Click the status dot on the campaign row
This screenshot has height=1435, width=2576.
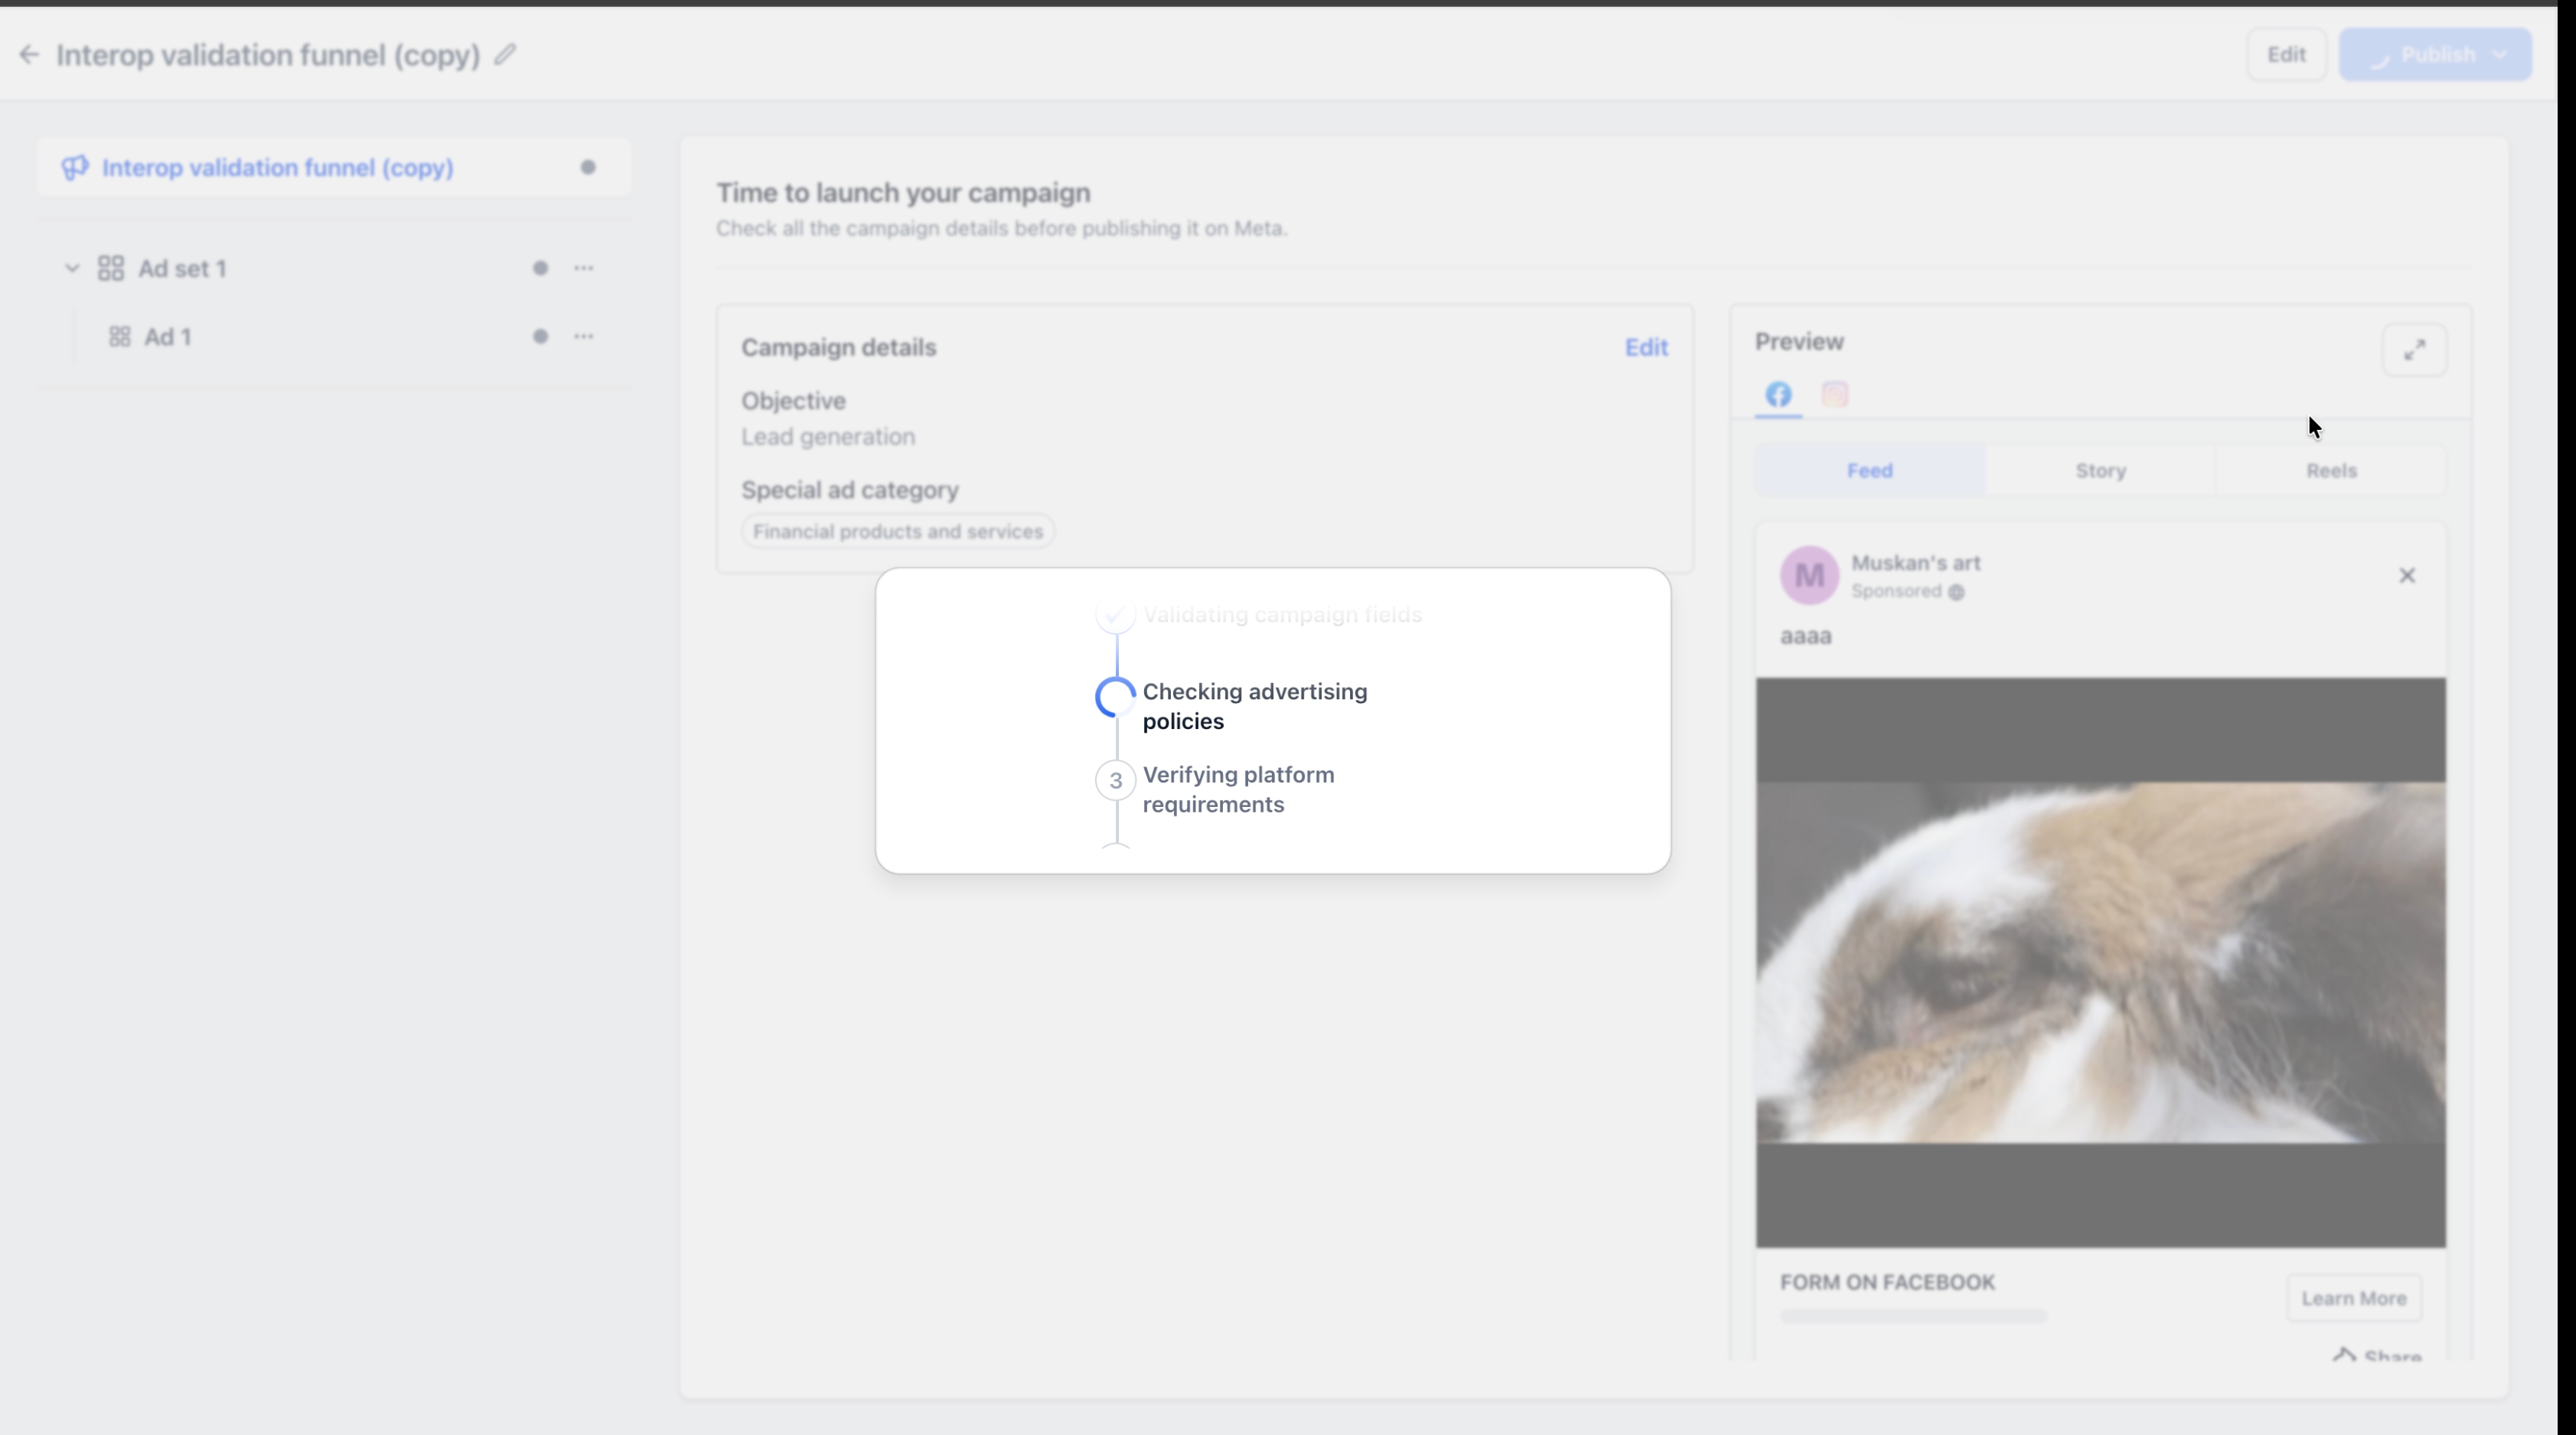(588, 167)
